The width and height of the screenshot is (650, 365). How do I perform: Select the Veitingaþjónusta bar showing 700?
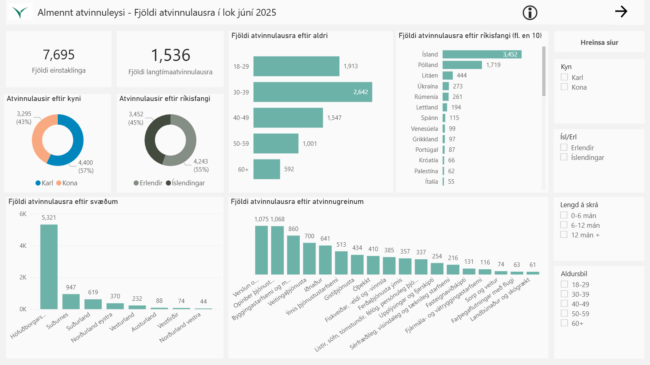(x=309, y=259)
